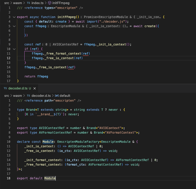Collapse the create call fold arrow on line 5
The image size is (196, 189).
point(14,26)
